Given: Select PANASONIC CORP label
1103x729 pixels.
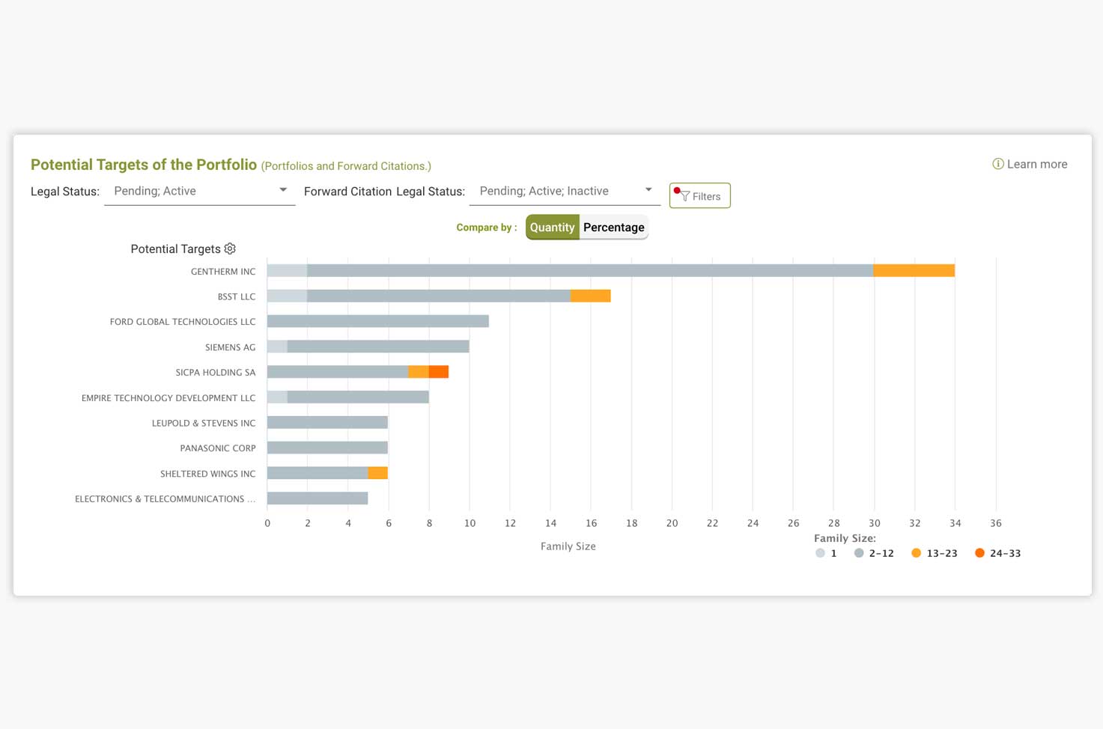Looking at the screenshot, I should [218, 448].
